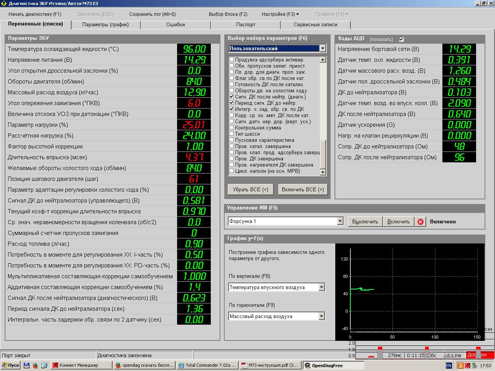Open the Пуск start button

click(10, 365)
